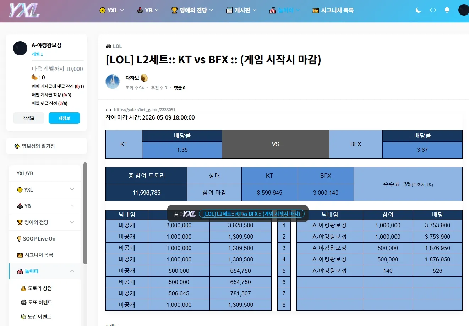Click sidebar crown icon for 시그니처 목록

click(20, 255)
